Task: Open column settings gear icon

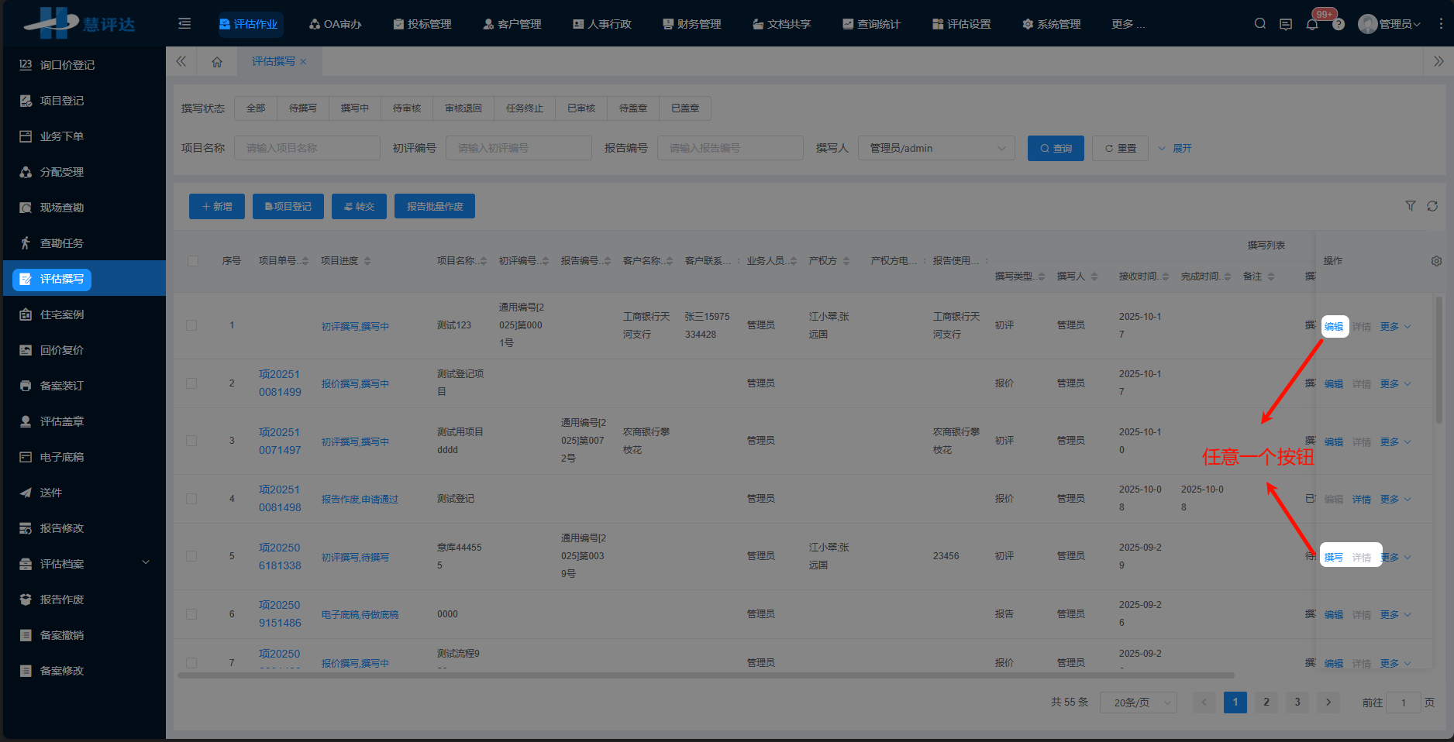Action: tap(1436, 261)
